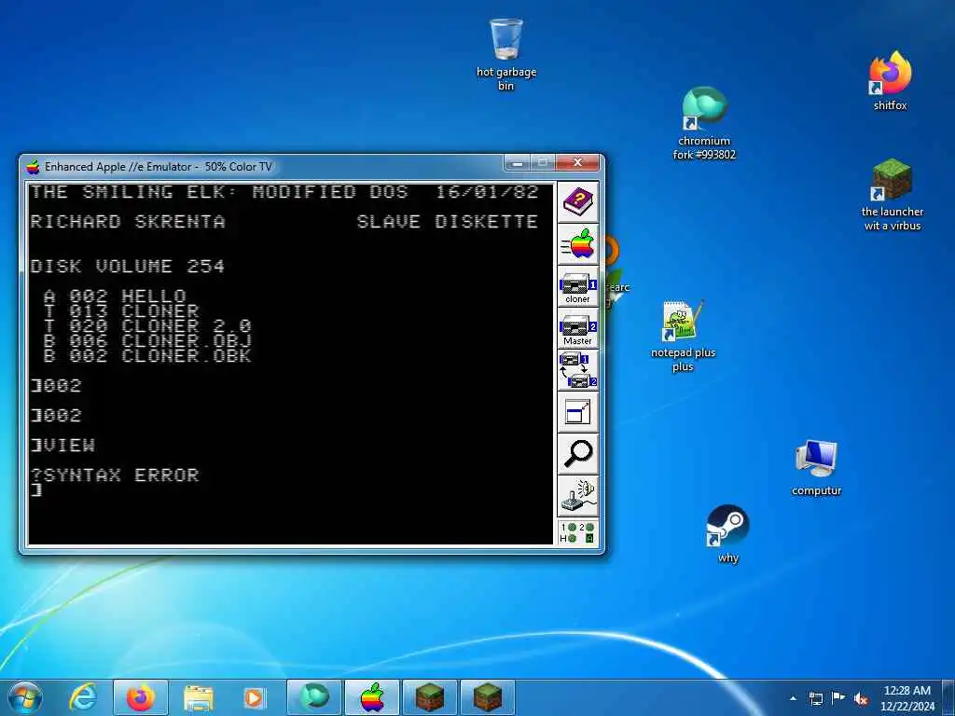955x716 pixels.
Task: Switch to the chromium fork taskbar button
Action: click(x=313, y=697)
